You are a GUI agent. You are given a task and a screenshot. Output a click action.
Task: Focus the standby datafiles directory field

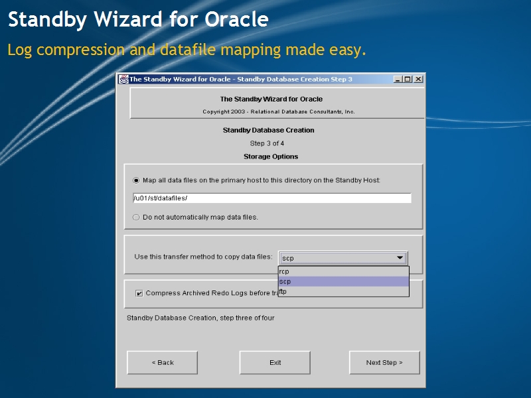(272, 198)
